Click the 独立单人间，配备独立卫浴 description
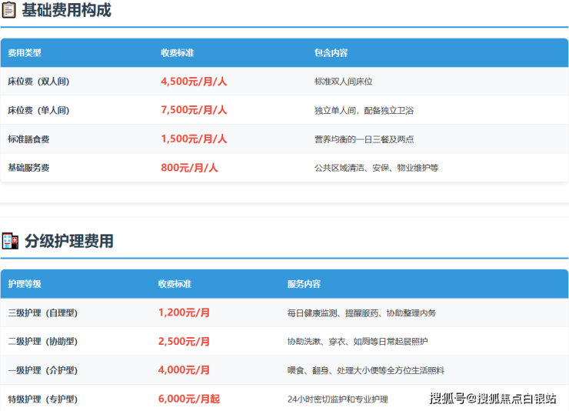 coord(364,111)
